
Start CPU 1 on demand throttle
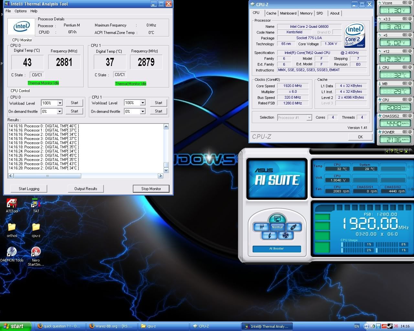pos(158,111)
